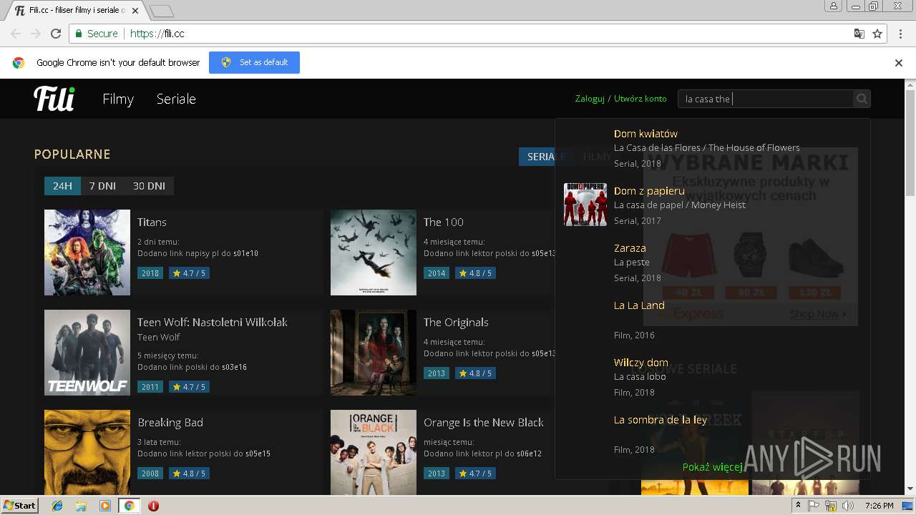This screenshot has height=515, width=916.
Task: Click the taskbar clock showing 7:26 PM
Action: [879, 506]
